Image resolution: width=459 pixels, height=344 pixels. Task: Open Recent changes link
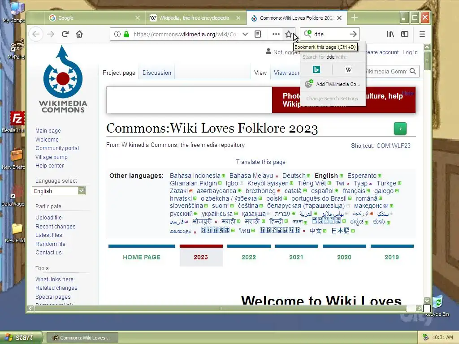click(x=56, y=226)
